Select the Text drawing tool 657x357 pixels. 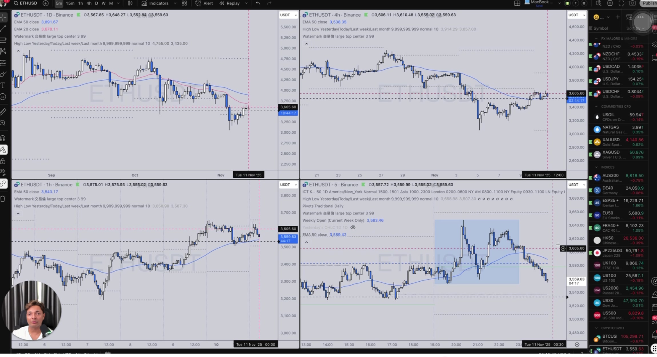[x=3, y=85]
